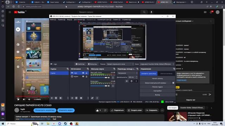This screenshot has height=126, width=225.
Task: Click Создать клип button
Action: [x=135, y=110]
